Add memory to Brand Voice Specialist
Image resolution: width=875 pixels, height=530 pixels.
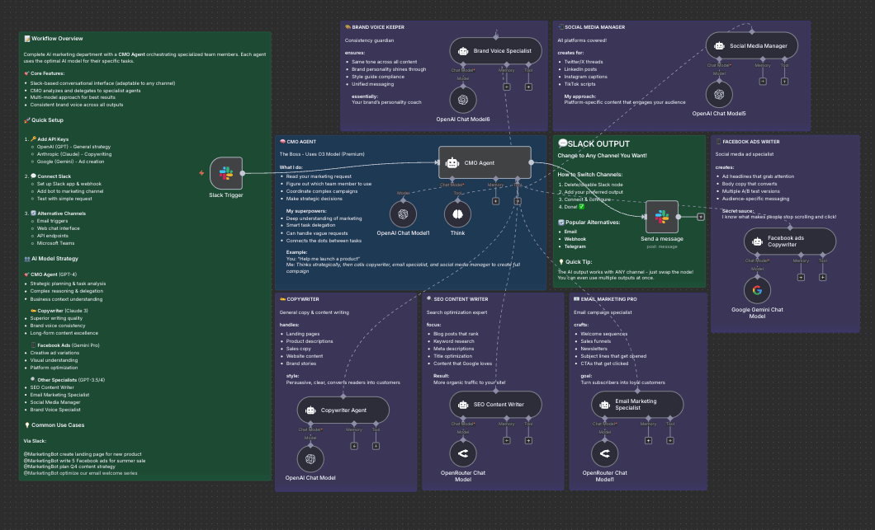507,86
